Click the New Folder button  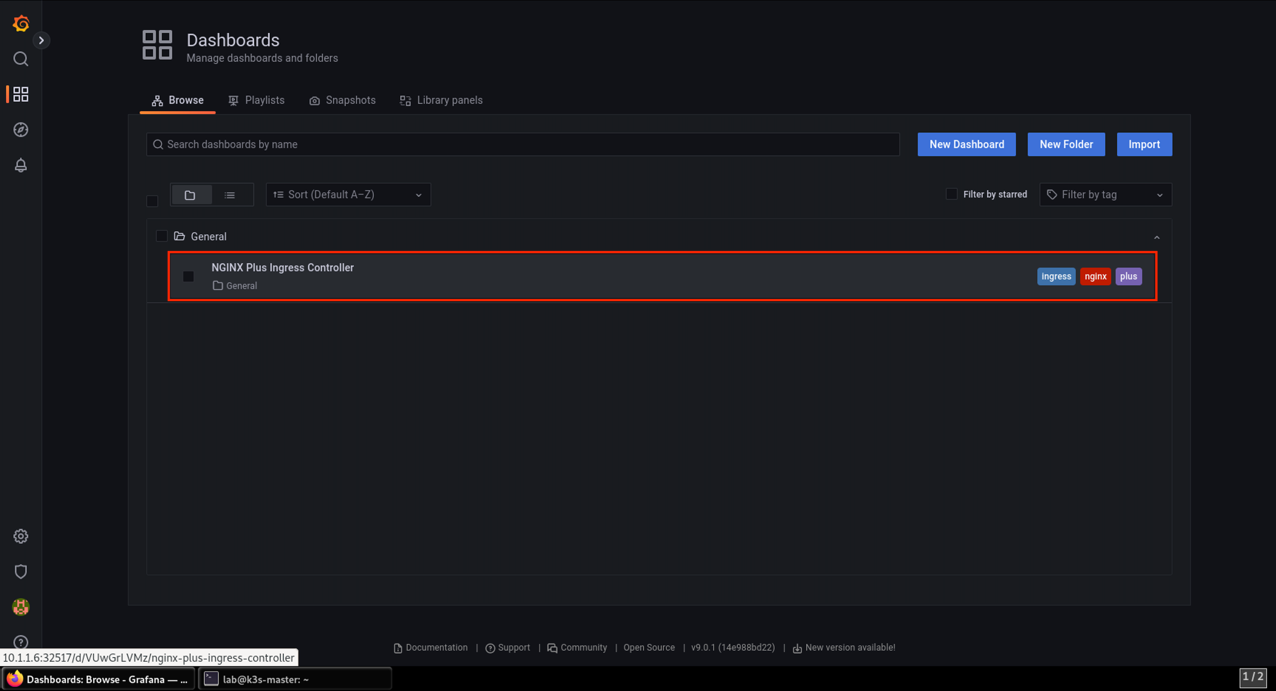pyautogui.click(x=1066, y=144)
